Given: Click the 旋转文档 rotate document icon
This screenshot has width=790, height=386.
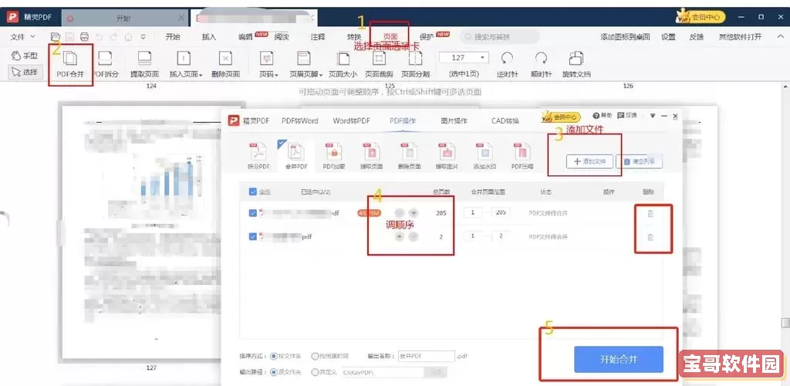Looking at the screenshot, I should click(576, 59).
